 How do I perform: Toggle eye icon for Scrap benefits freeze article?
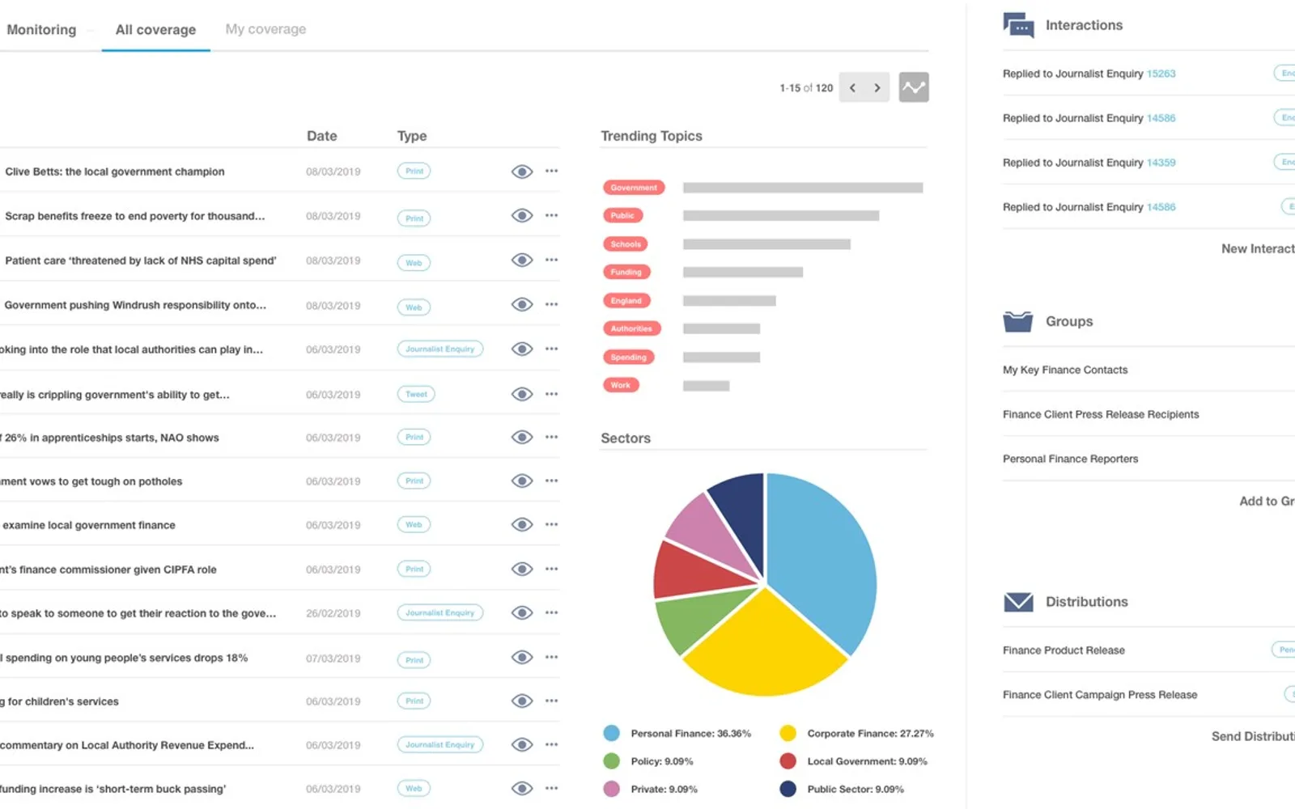(x=522, y=216)
